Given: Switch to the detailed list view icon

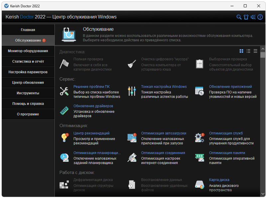Looking at the screenshot, I should click(x=248, y=51).
